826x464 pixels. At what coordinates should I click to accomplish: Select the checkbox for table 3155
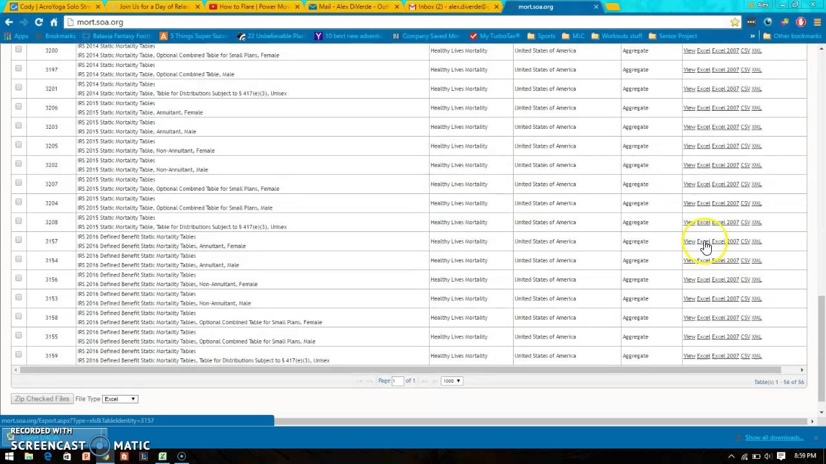click(18, 336)
